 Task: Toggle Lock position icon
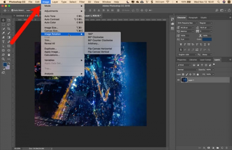click(x=190, y=74)
